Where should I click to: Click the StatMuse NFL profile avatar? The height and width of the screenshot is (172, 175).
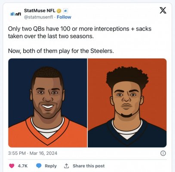[x=15, y=14]
